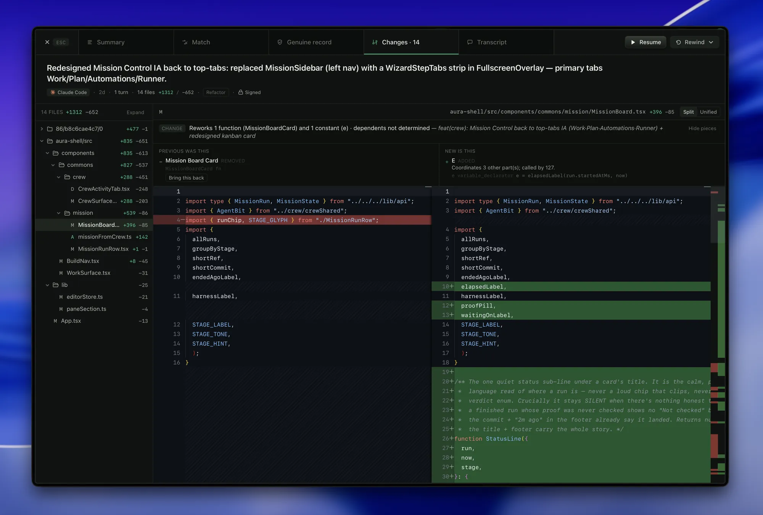Collapse the components folder
This screenshot has height=515, width=763.
point(47,153)
